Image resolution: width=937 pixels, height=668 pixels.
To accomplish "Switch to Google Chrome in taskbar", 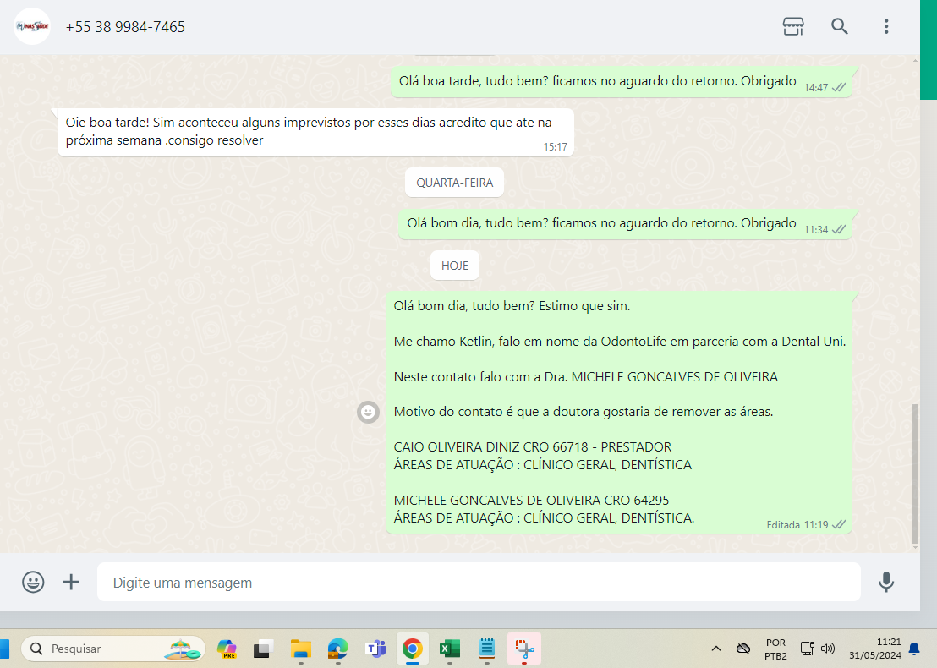I will [x=413, y=649].
